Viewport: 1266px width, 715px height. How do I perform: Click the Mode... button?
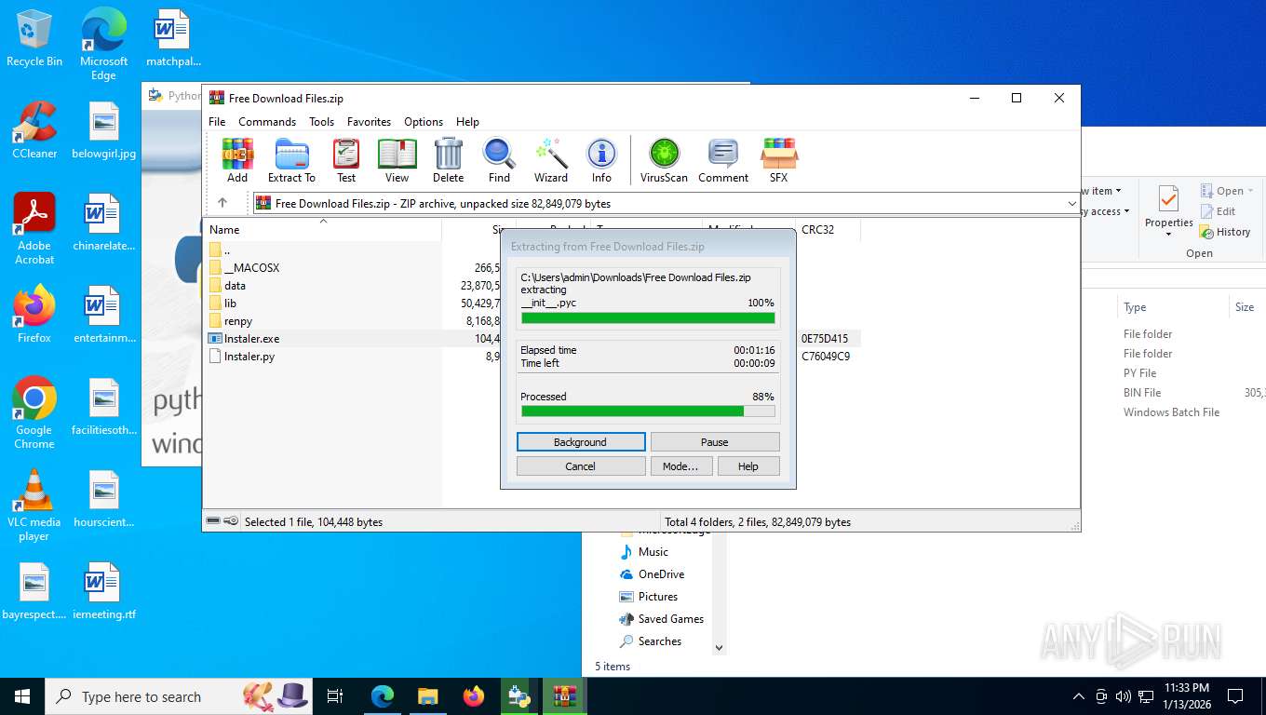(680, 465)
